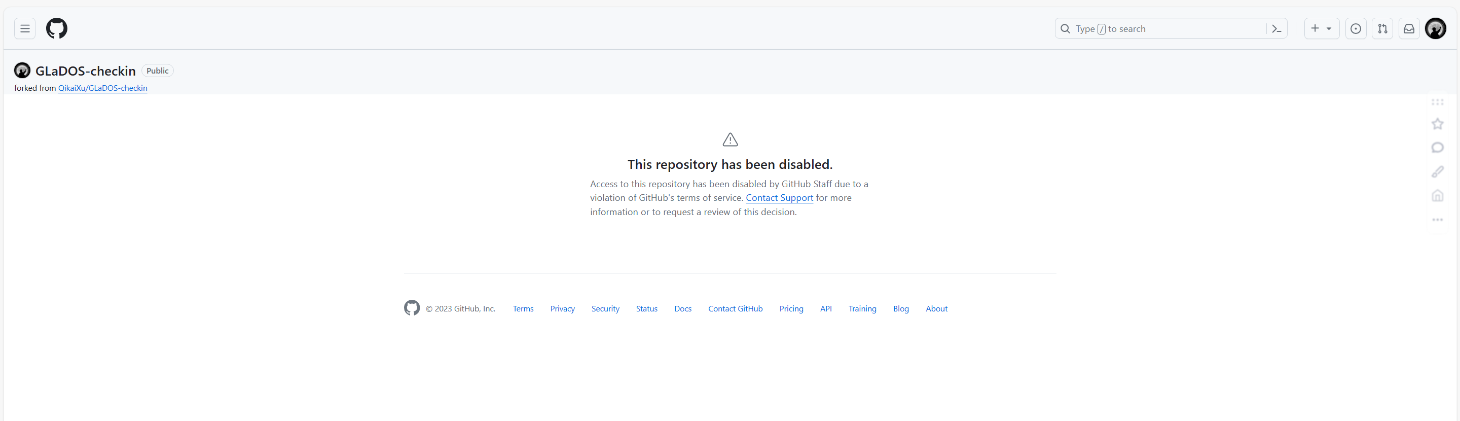1460x421 pixels.
Task: Open the Pull requests icon in header
Action: (1382, 28)
